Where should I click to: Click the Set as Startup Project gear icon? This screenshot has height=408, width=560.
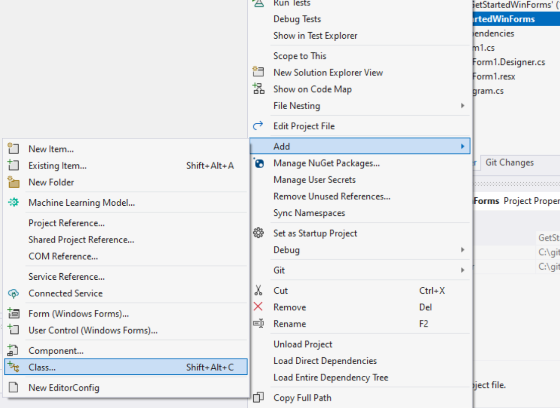tap(259, 233)
